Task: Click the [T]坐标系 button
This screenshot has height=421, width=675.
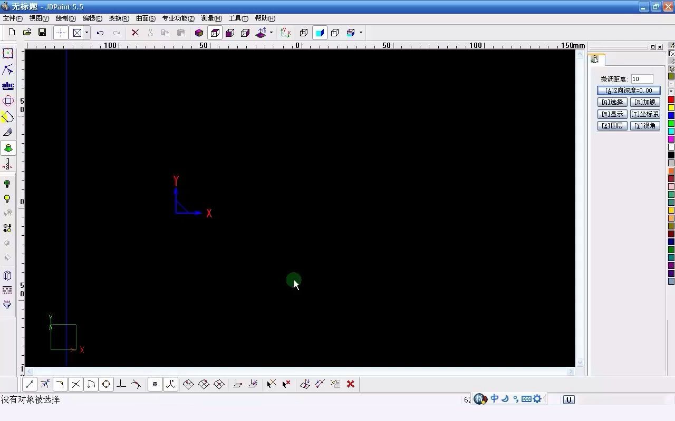Action: (x=645, y=114)
